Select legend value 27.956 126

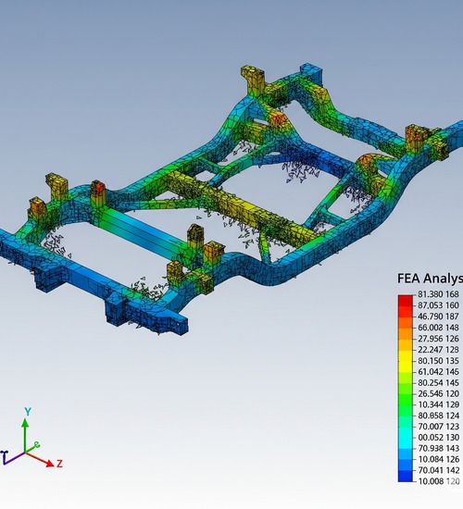[x=438, y=338]
